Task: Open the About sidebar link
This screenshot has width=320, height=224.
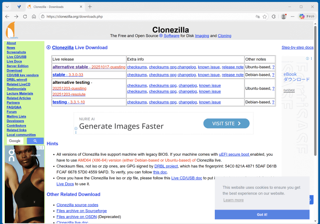Action: [11, 43]
